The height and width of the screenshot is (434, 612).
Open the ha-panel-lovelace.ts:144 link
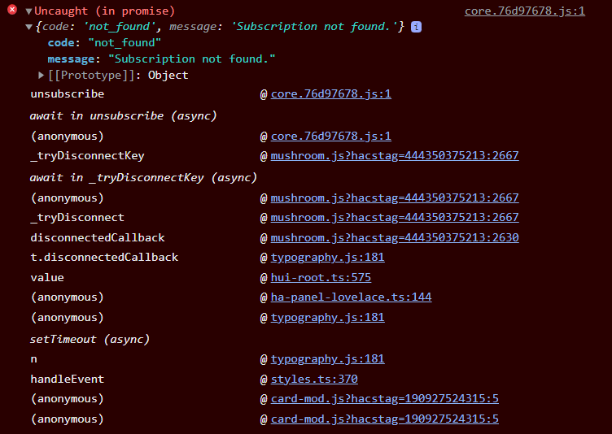(x=352, y=297)
